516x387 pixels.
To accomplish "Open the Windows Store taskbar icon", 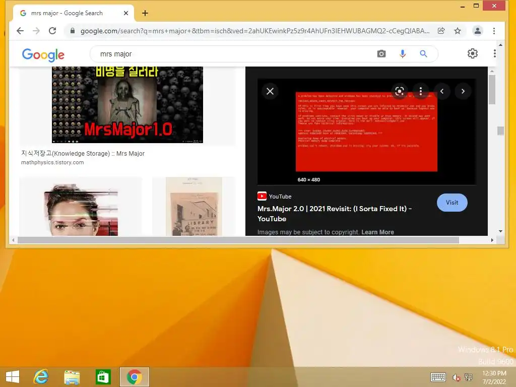I will tap(103, 377).
